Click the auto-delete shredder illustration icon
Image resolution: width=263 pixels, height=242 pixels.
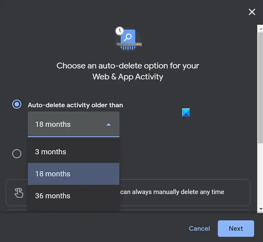(128, 39)
